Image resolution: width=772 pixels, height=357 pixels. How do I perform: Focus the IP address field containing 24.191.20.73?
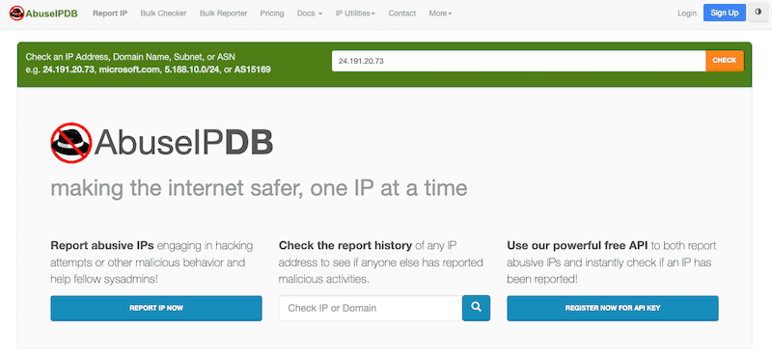[x=518, y=61]
